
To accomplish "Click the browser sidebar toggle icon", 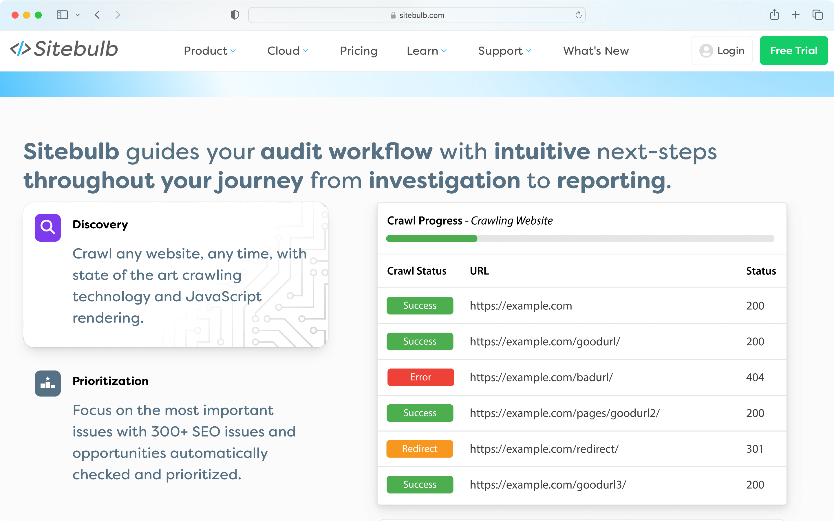I will [x=62, y=14].
